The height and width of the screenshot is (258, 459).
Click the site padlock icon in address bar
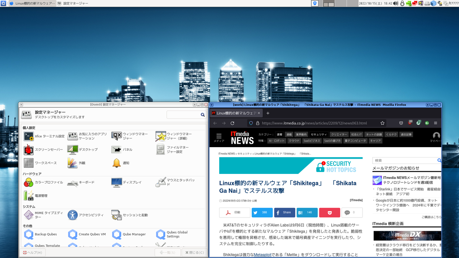pos(257,123)
